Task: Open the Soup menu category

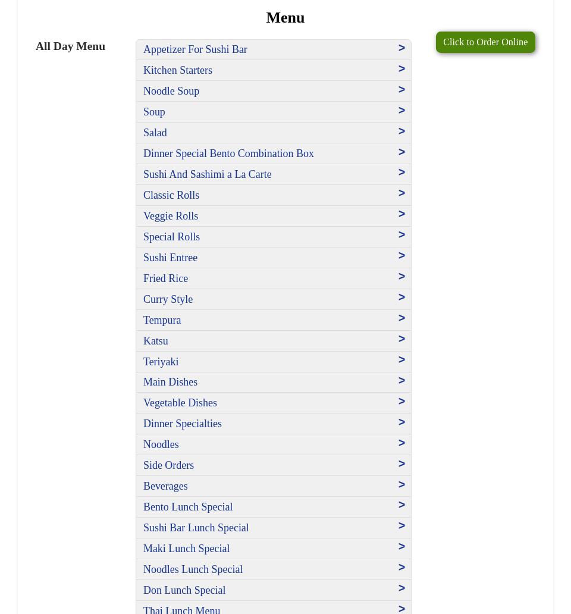Action: click(x=154, y=112)
